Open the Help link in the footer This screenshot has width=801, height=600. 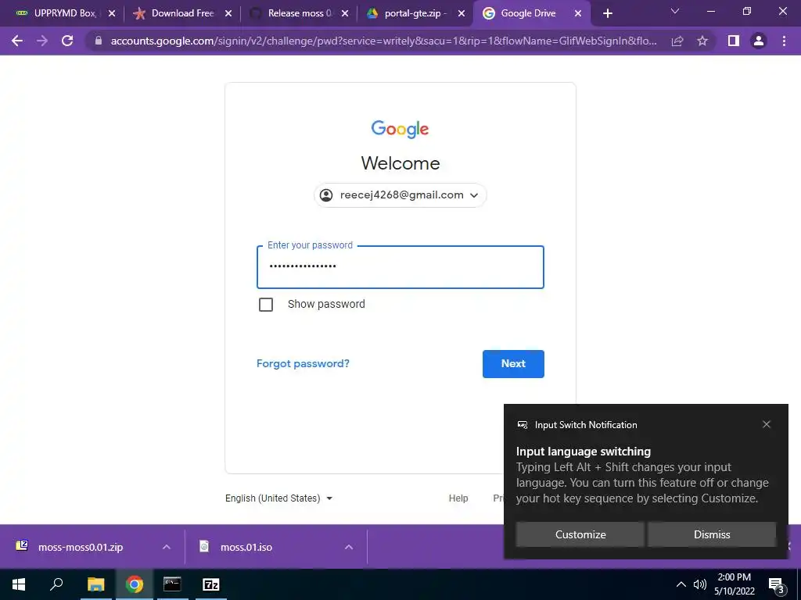coord(458,498)
